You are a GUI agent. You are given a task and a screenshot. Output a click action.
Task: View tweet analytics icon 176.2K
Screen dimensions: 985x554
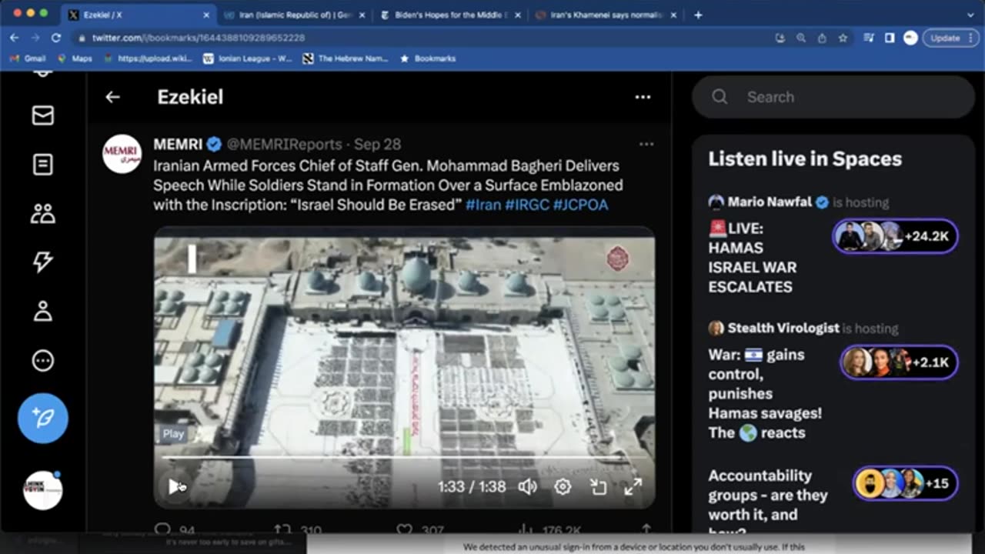click(x=526, y=529)
